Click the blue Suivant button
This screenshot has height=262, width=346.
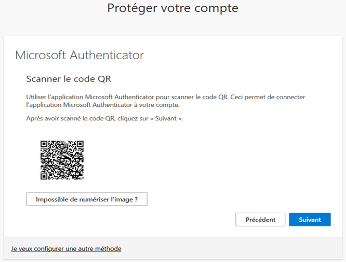click(310, 219)
